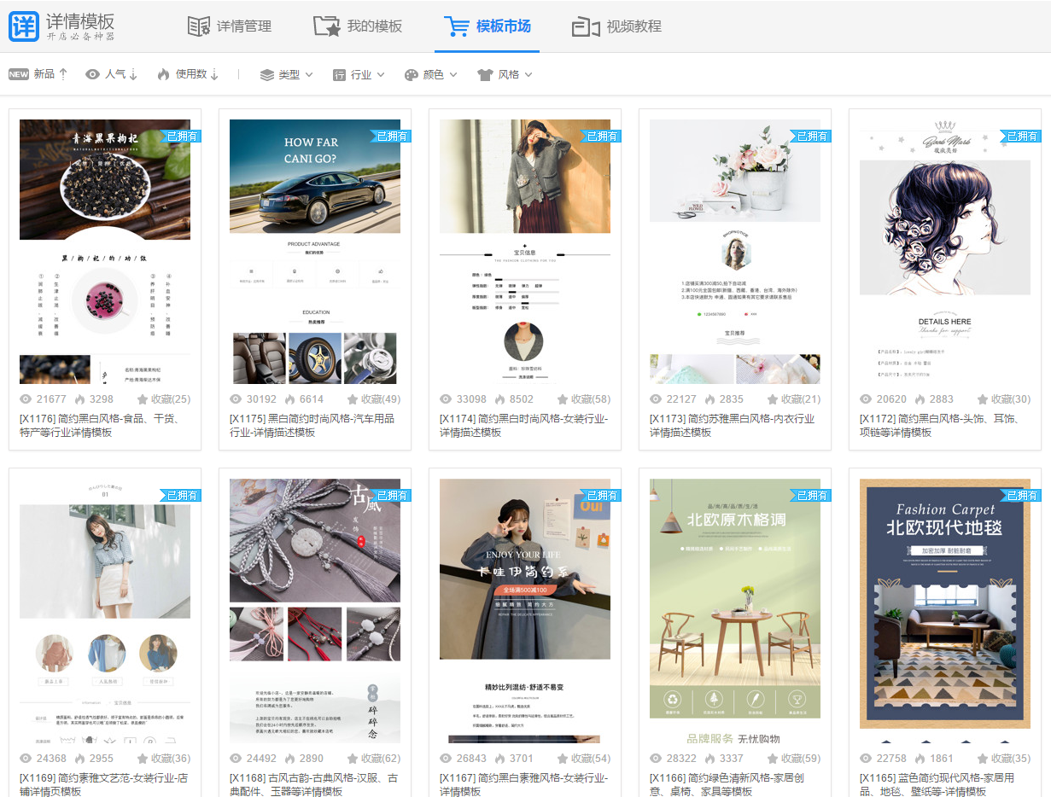Viewport: 1051px width, 797px height.
Task: Expand the 类型 type dropdown
Action: click(287, 74)
